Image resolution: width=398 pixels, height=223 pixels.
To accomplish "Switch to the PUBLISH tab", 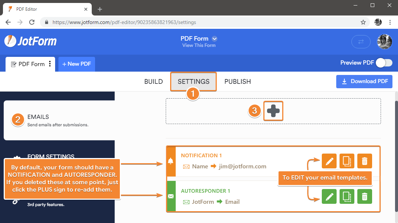I will [x=237, y=82].
